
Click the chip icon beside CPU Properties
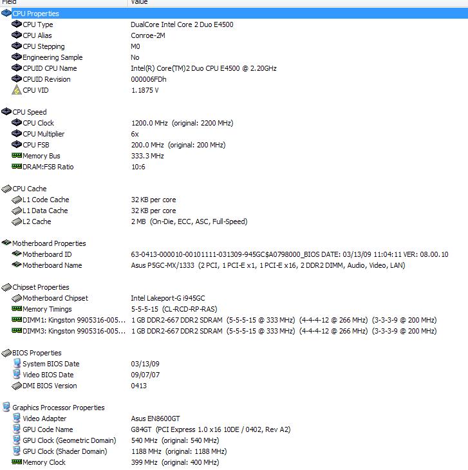pos(6,13)
